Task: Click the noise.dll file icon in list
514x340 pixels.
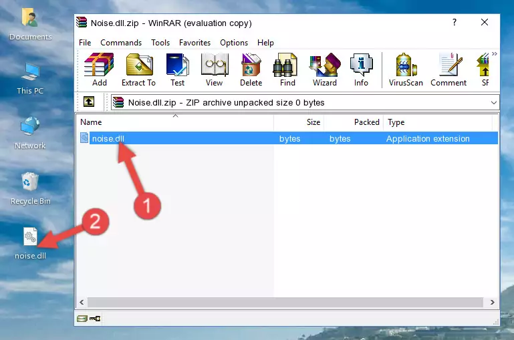Action: [x=84, y=138]
